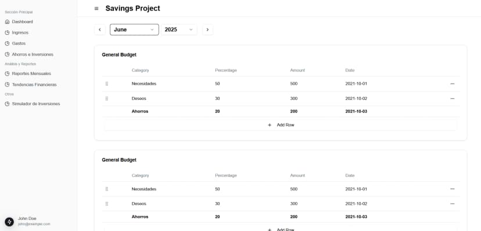Click Add Row in first General Budget
This screenshot has height=231, width=481.
click(281, 125)
